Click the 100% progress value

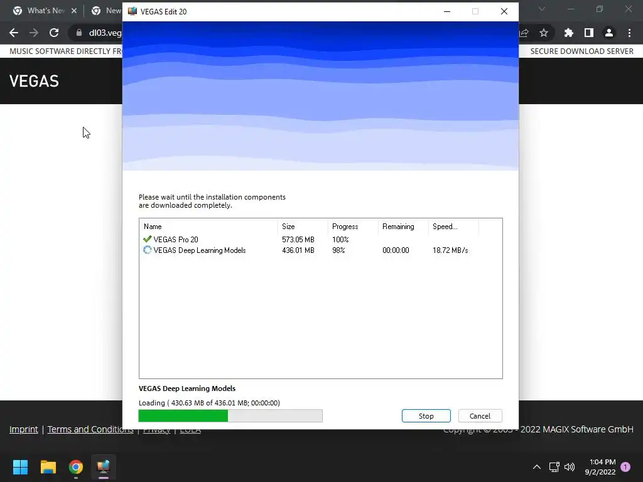click(340, 239)
